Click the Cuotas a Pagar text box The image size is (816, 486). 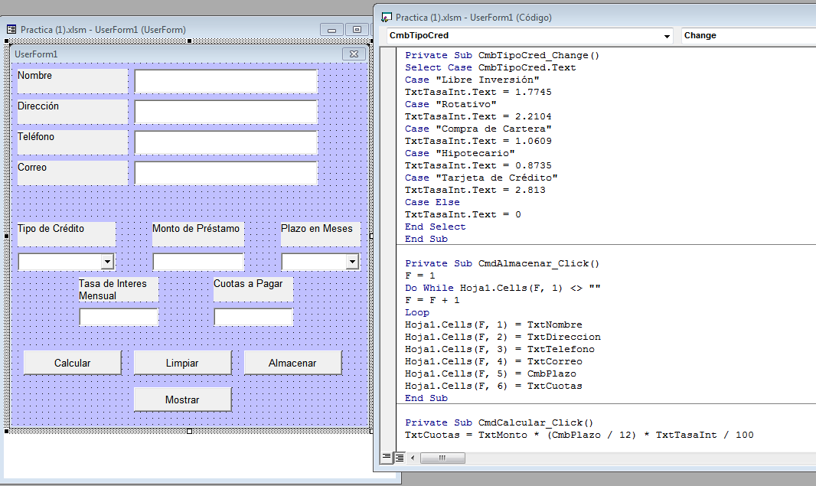253,317
